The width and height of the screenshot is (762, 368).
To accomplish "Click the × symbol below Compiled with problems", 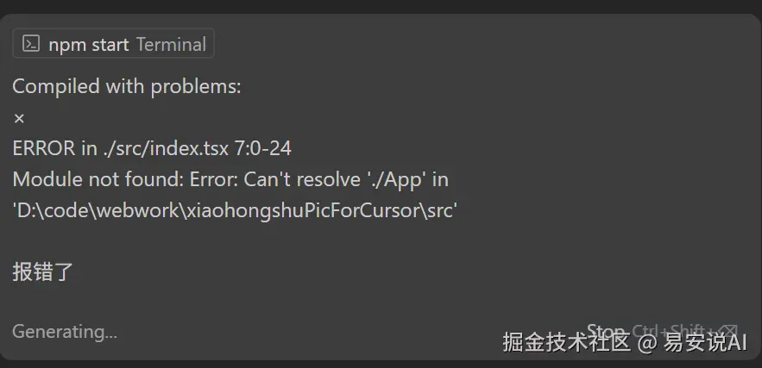I will coord(19,118).
